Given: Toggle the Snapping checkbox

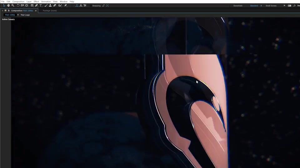Looking at the screenshot, I should coord(91,6).
